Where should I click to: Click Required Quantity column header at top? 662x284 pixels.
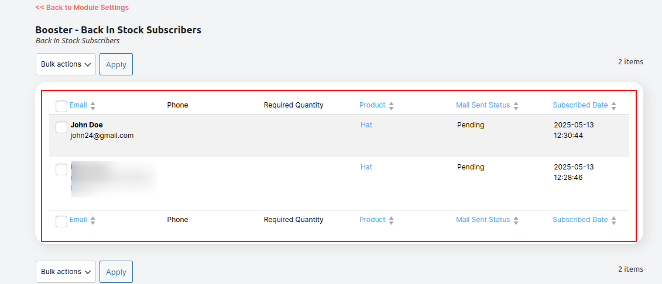click(293, 105)
